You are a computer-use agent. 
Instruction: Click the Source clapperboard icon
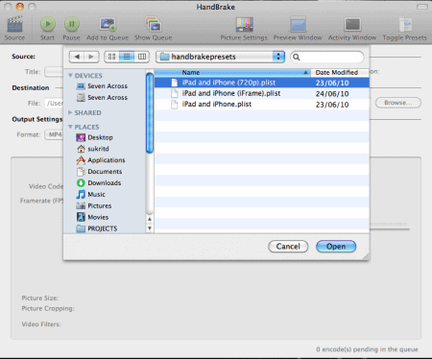14,24
